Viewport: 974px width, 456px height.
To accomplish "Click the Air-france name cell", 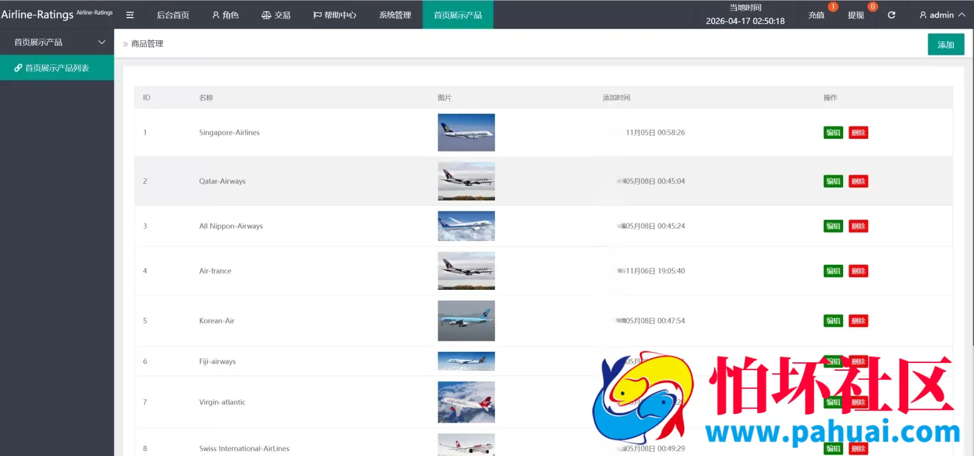I will tap(215, 272).
